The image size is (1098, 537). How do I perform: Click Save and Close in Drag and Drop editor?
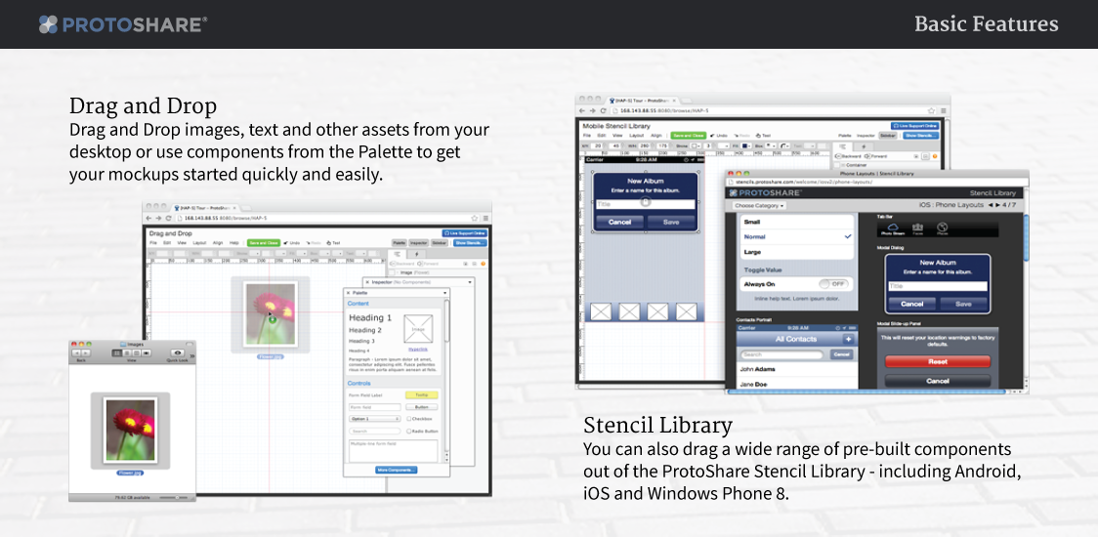pyautogui.click(x=264, y=243)
